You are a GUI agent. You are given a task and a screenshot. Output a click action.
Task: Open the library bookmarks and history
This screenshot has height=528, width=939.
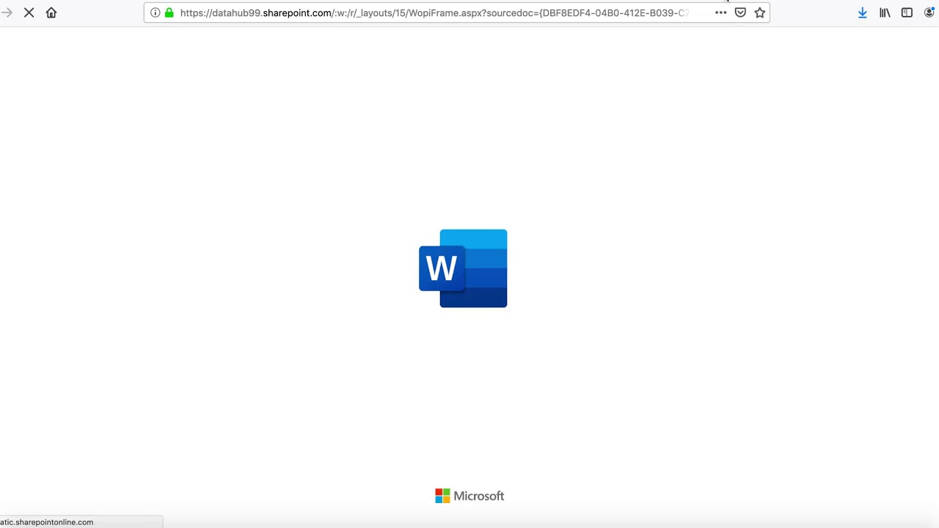tap(885, 12)
